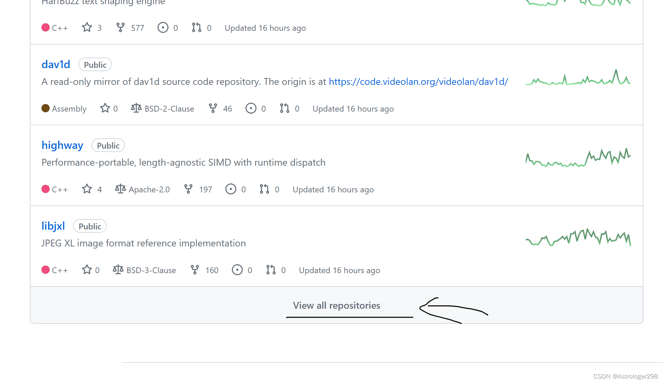Click the BSD-2-Clause license scale icon
Viewport: 663px width, 383px height.
136,108
